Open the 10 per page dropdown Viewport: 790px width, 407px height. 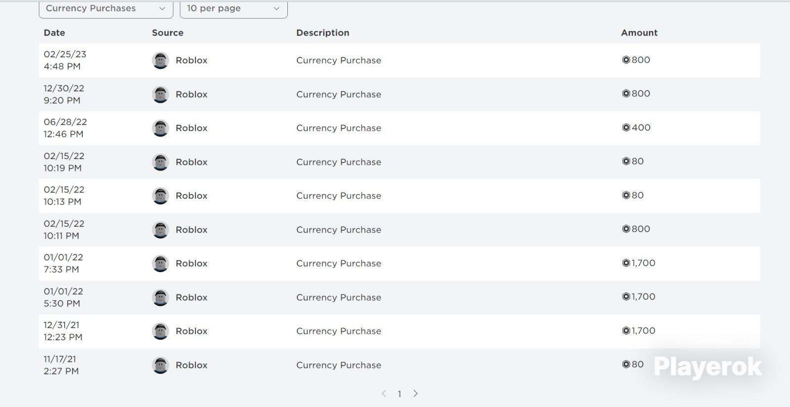[234, 9]
